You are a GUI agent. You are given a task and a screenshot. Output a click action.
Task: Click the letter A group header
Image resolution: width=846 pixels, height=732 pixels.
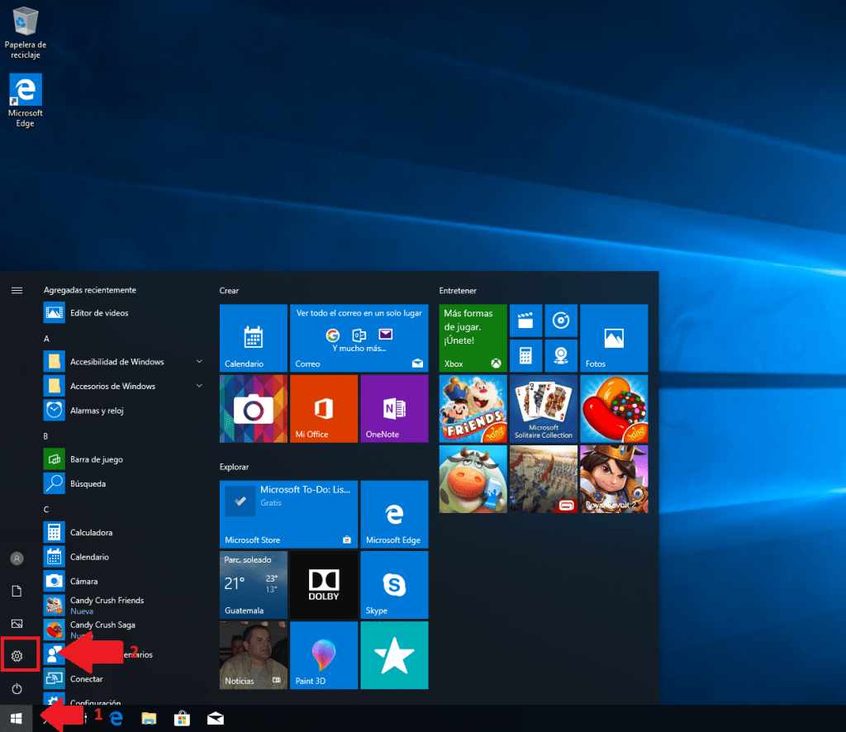(x=47, y=339)
